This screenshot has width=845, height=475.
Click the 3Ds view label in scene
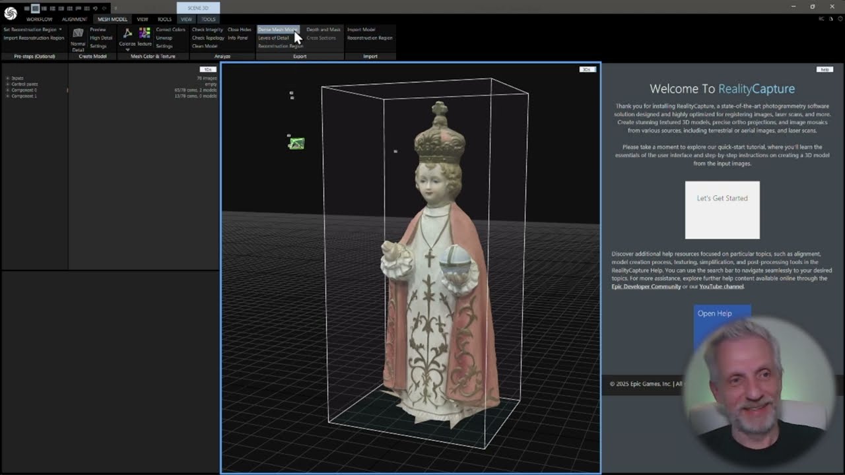coord(587,69)
